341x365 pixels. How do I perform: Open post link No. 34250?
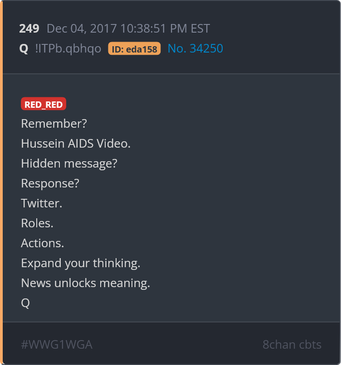195,48
